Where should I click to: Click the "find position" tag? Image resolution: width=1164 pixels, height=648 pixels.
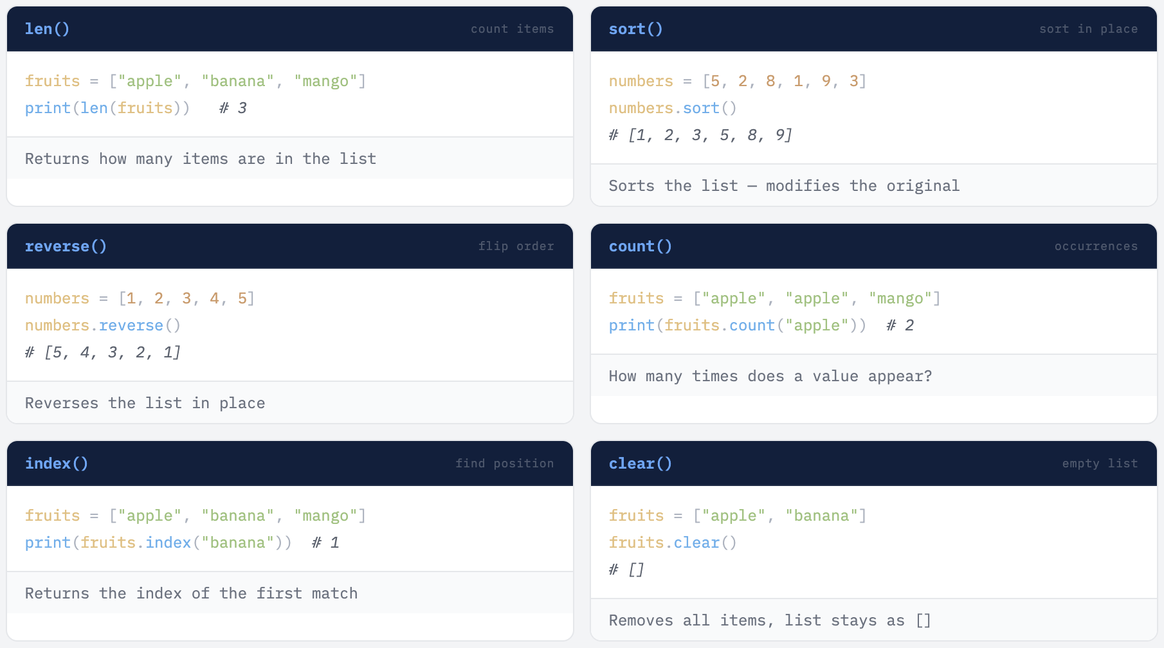[x=504, y=464]
